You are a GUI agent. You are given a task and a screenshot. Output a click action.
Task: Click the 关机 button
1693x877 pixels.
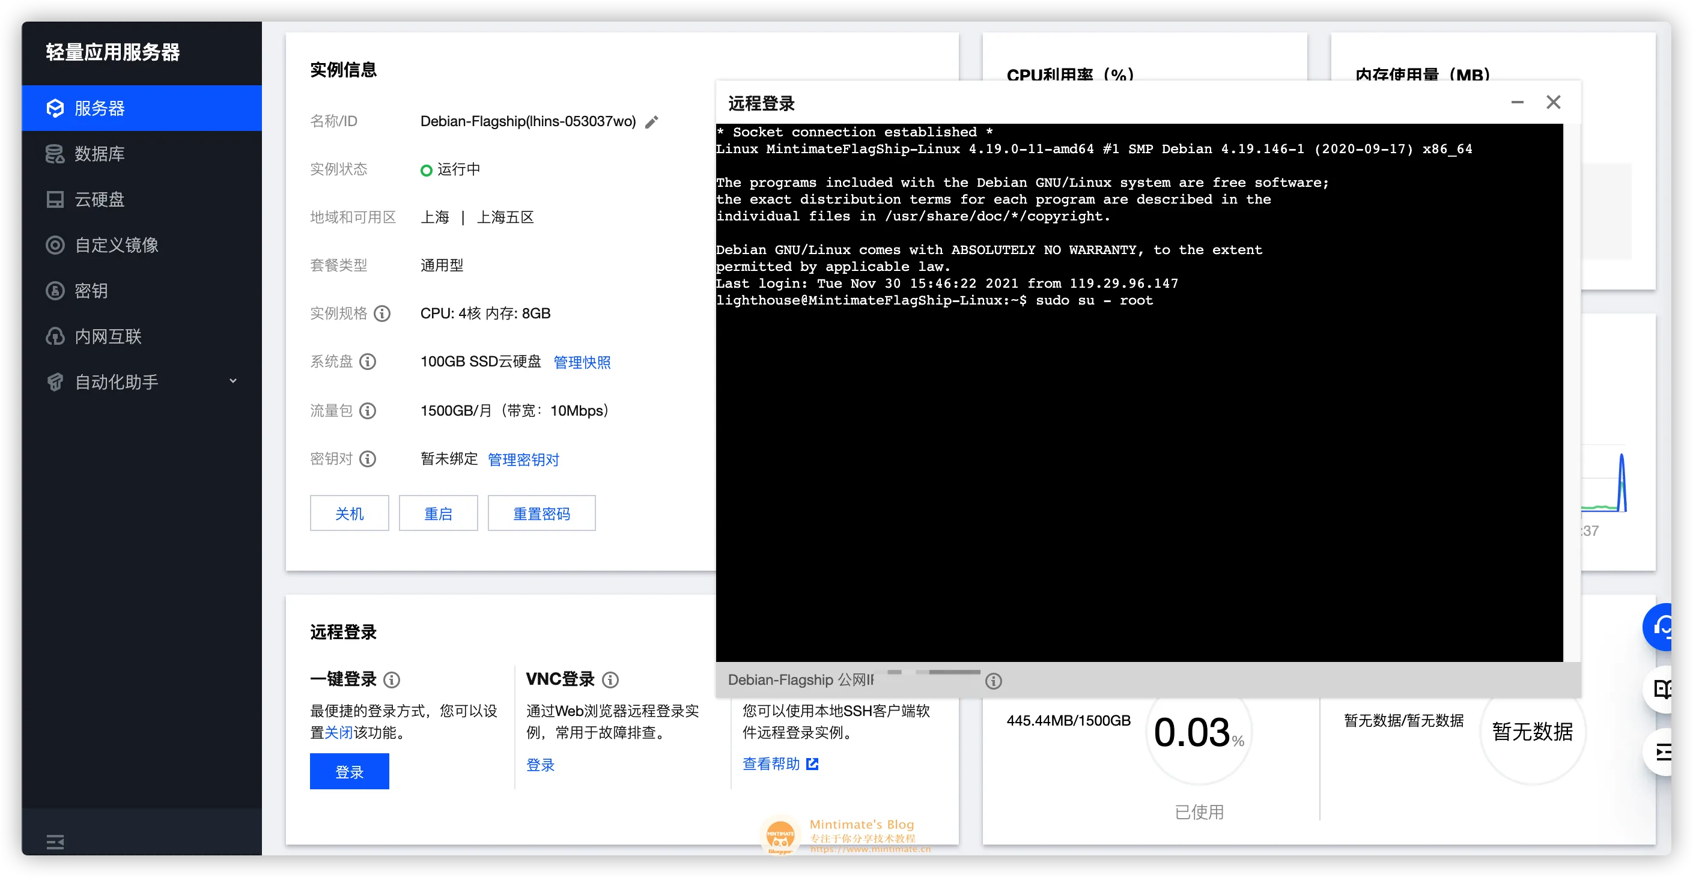click(349, 513)
